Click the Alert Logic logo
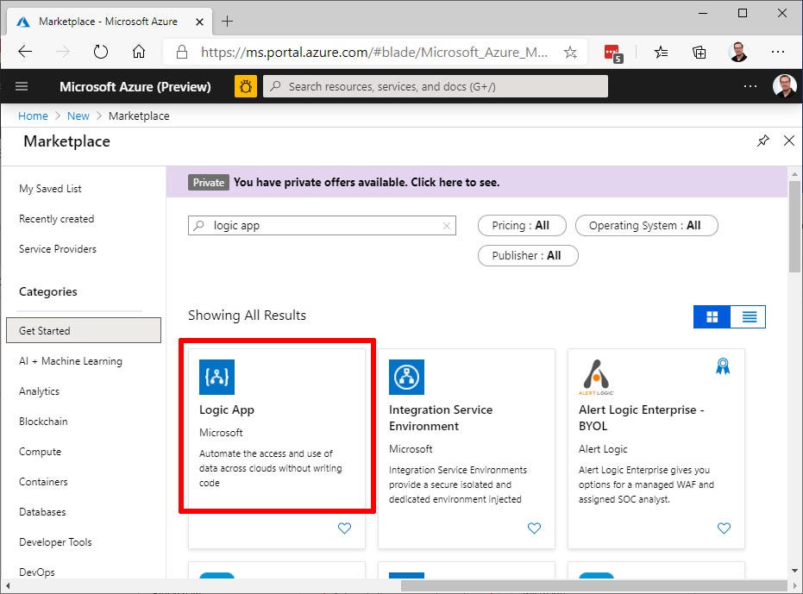Screen dimensions: 803x594 tap(596, 377)
